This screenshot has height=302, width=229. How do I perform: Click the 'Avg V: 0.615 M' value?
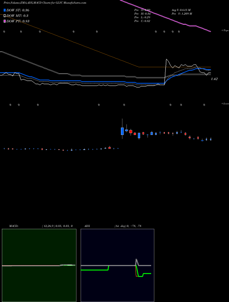coord(181,10)
